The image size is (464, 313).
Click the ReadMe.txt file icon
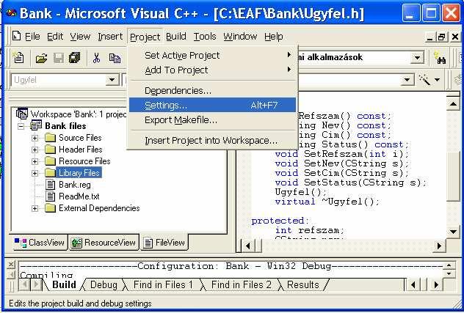click(x=51, y=196)
